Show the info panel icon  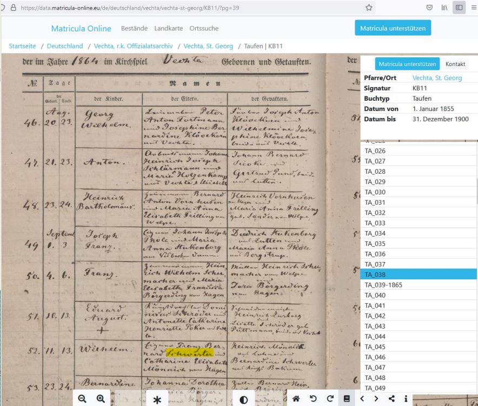[x=406, y=398]
